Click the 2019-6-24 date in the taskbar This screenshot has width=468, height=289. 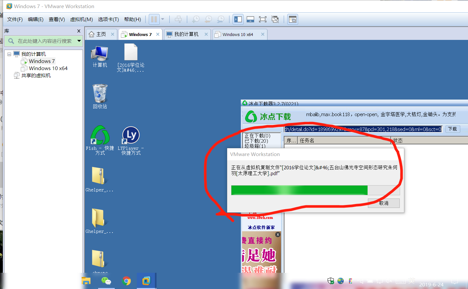[x=431, y=285]
